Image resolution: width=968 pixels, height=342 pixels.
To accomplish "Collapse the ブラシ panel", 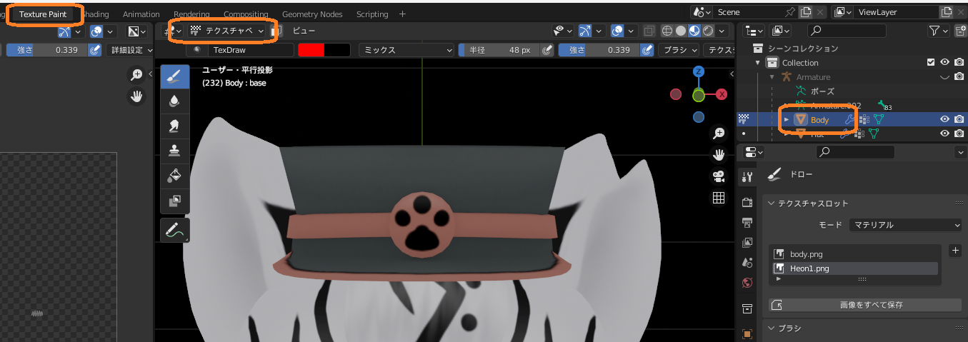I will click(772, 328).
